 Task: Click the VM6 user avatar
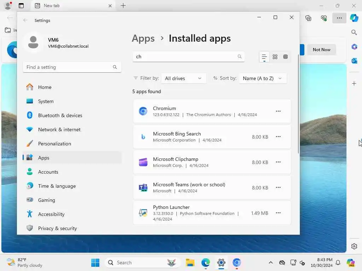(x=33, y=42)
